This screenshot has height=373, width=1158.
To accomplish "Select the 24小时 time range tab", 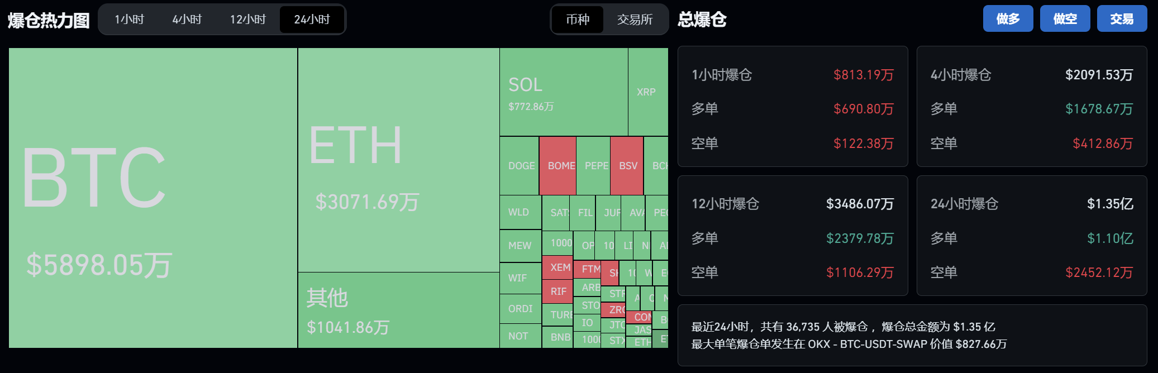I will pos(312,20).
